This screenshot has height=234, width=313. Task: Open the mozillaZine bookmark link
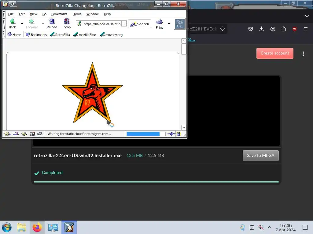coord(85,35)
